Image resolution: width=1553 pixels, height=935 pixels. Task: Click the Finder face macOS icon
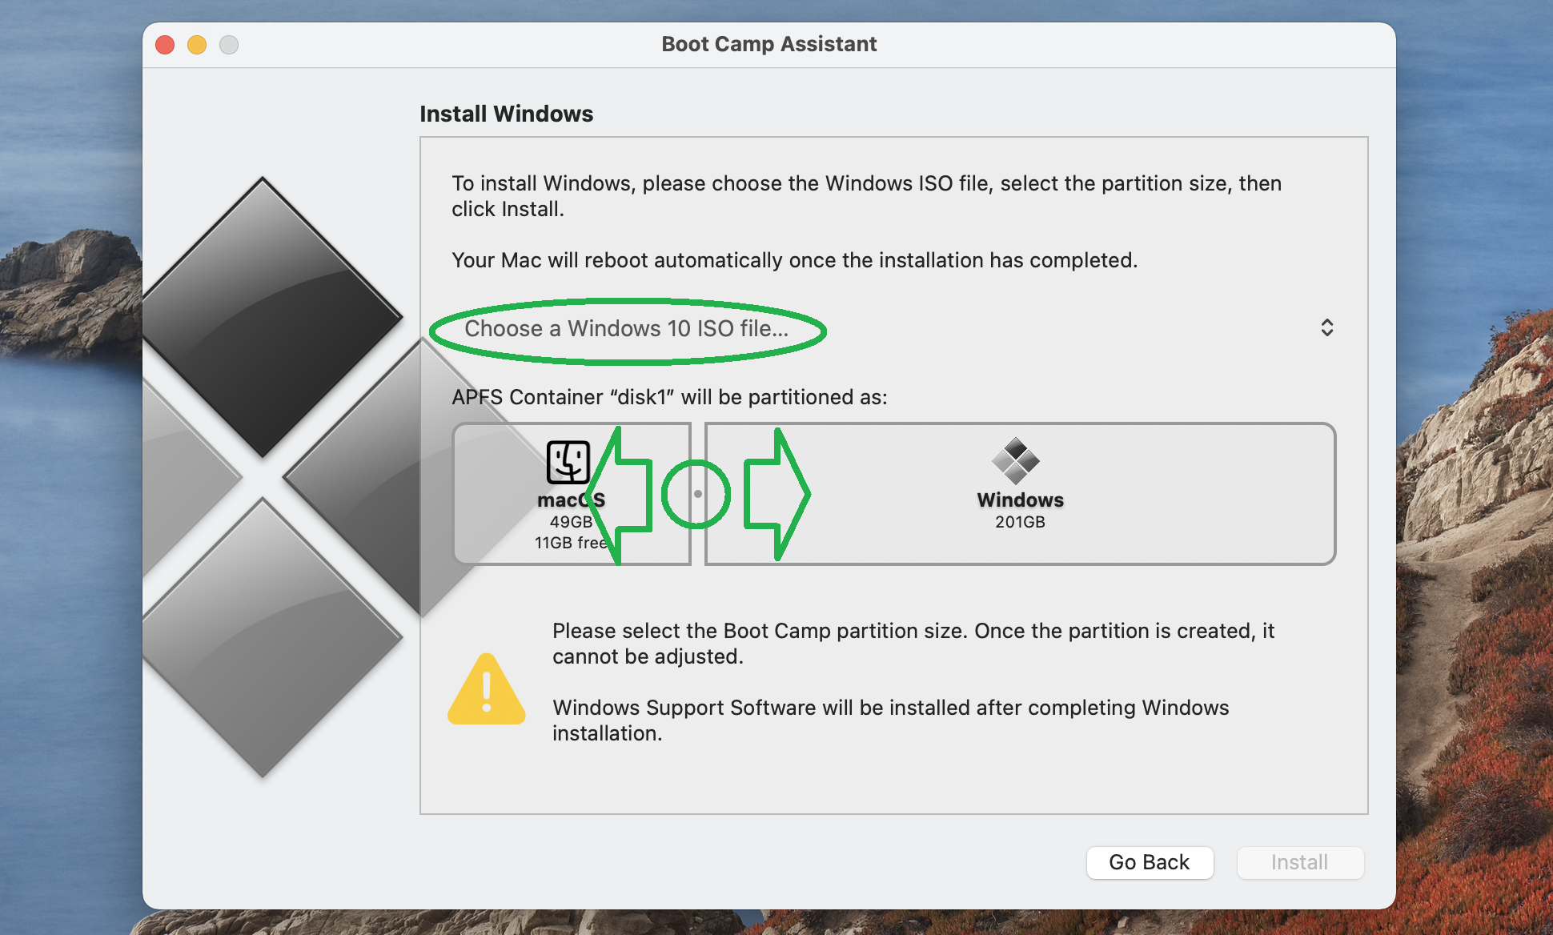(568, 462)
